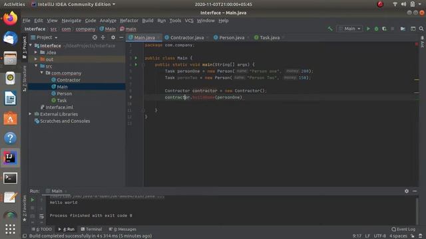426x239 pixels.
Task: Collapse the src folder
Action: pyautogui.click(x=36, y=66)
